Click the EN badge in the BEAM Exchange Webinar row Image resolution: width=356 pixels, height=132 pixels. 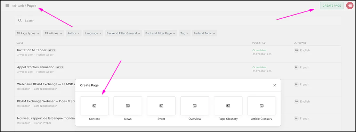click(x=296, y=102)
